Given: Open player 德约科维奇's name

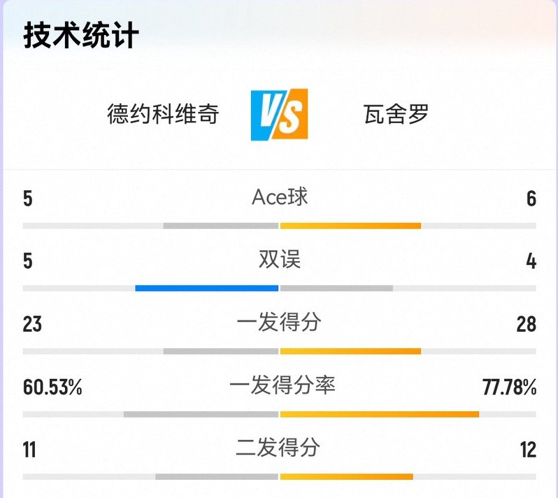Looking at the screenshot, I should tap(163, 113).
